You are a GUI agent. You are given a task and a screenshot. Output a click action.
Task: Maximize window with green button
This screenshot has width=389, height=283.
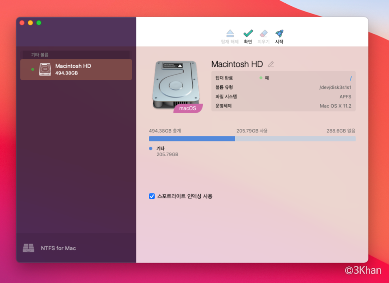point(39,23)
